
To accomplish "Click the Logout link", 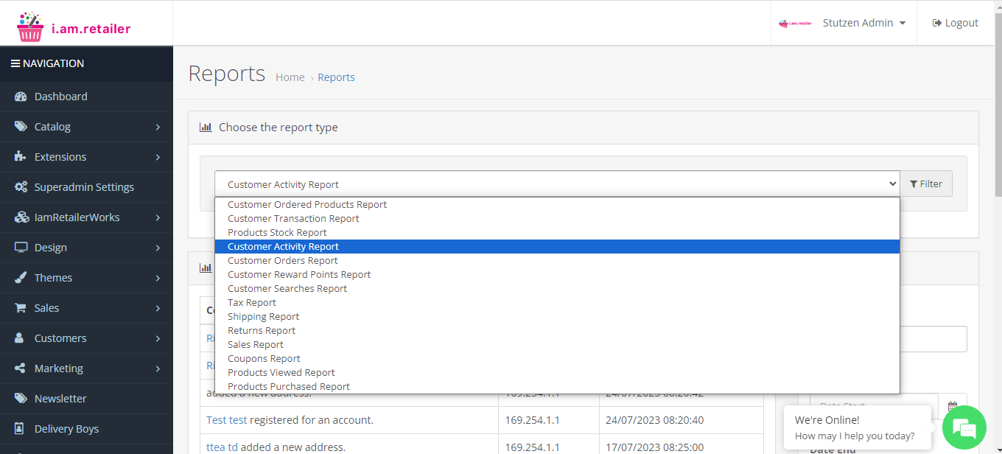I will (955, 23).
